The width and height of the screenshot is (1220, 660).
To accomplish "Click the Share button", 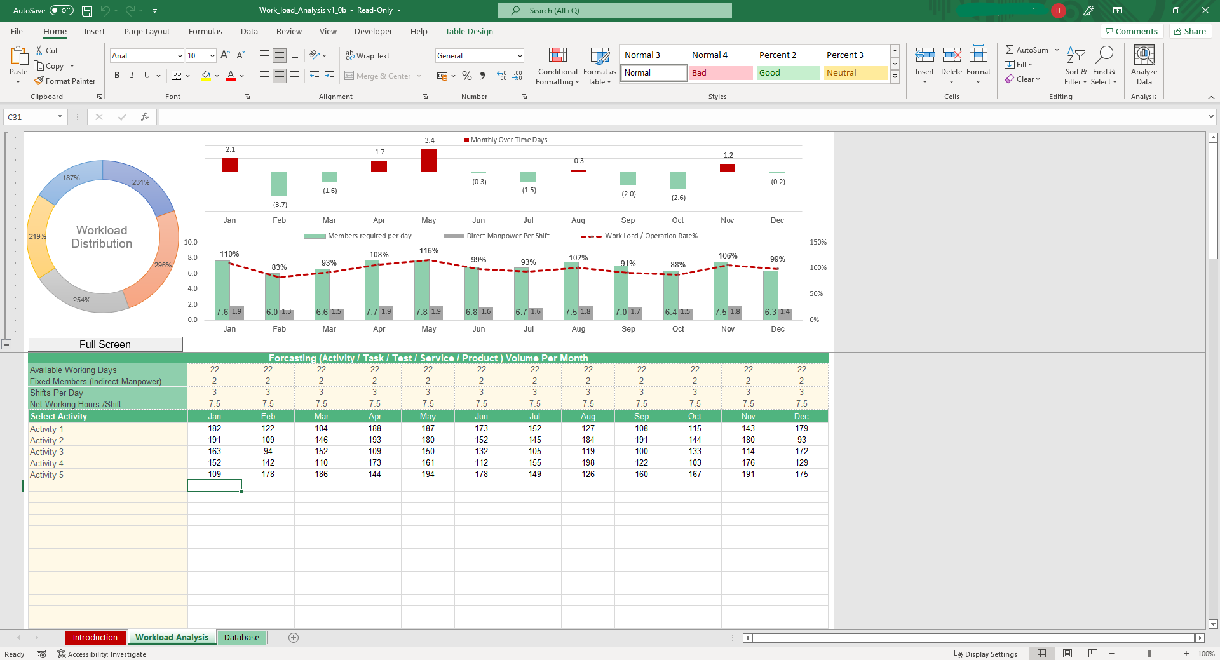I will pos(1190,32).
